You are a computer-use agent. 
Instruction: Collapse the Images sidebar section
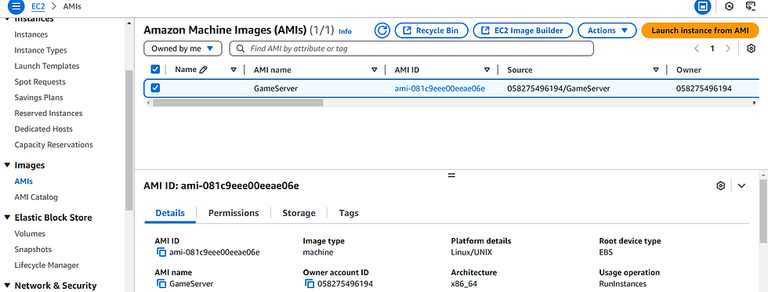(x=7, y=165)
